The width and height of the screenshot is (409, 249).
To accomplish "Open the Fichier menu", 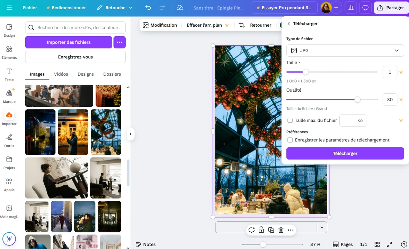I will 30,7.
